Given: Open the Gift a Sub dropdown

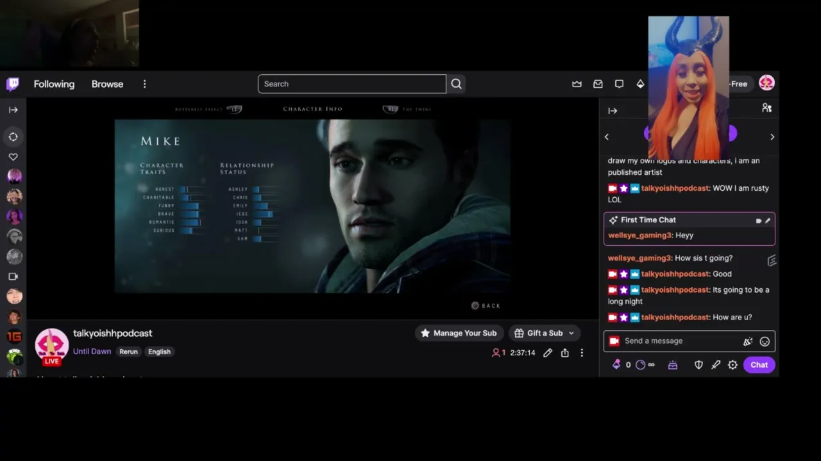Looking at the screenshot, I should [x=545, y=333].
